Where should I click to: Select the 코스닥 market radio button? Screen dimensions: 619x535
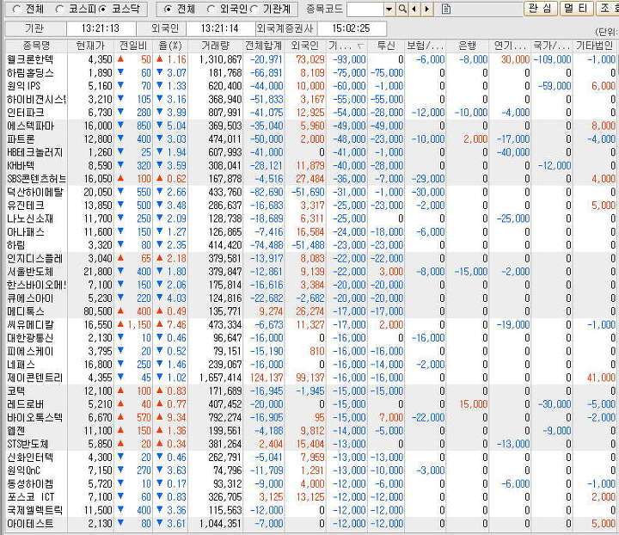(x=102, y=9)
